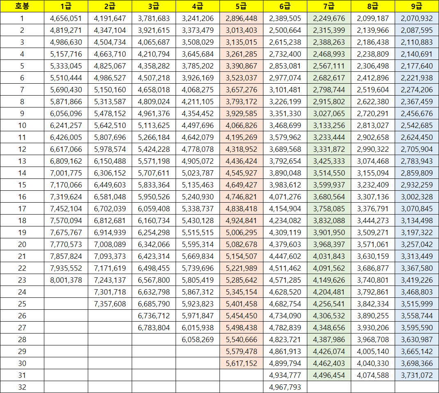Click cell with value 8,001,378
This screenshot has width=439, height=393.
[66, 280]
